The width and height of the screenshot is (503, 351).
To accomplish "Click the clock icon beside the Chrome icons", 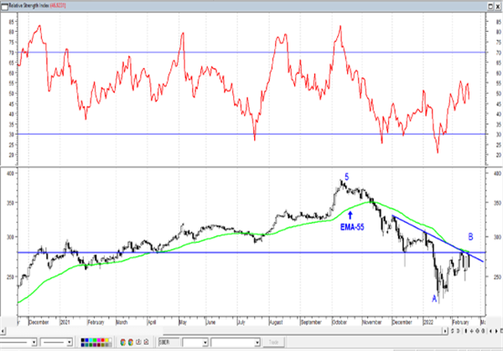I will (x=138, y=342).
